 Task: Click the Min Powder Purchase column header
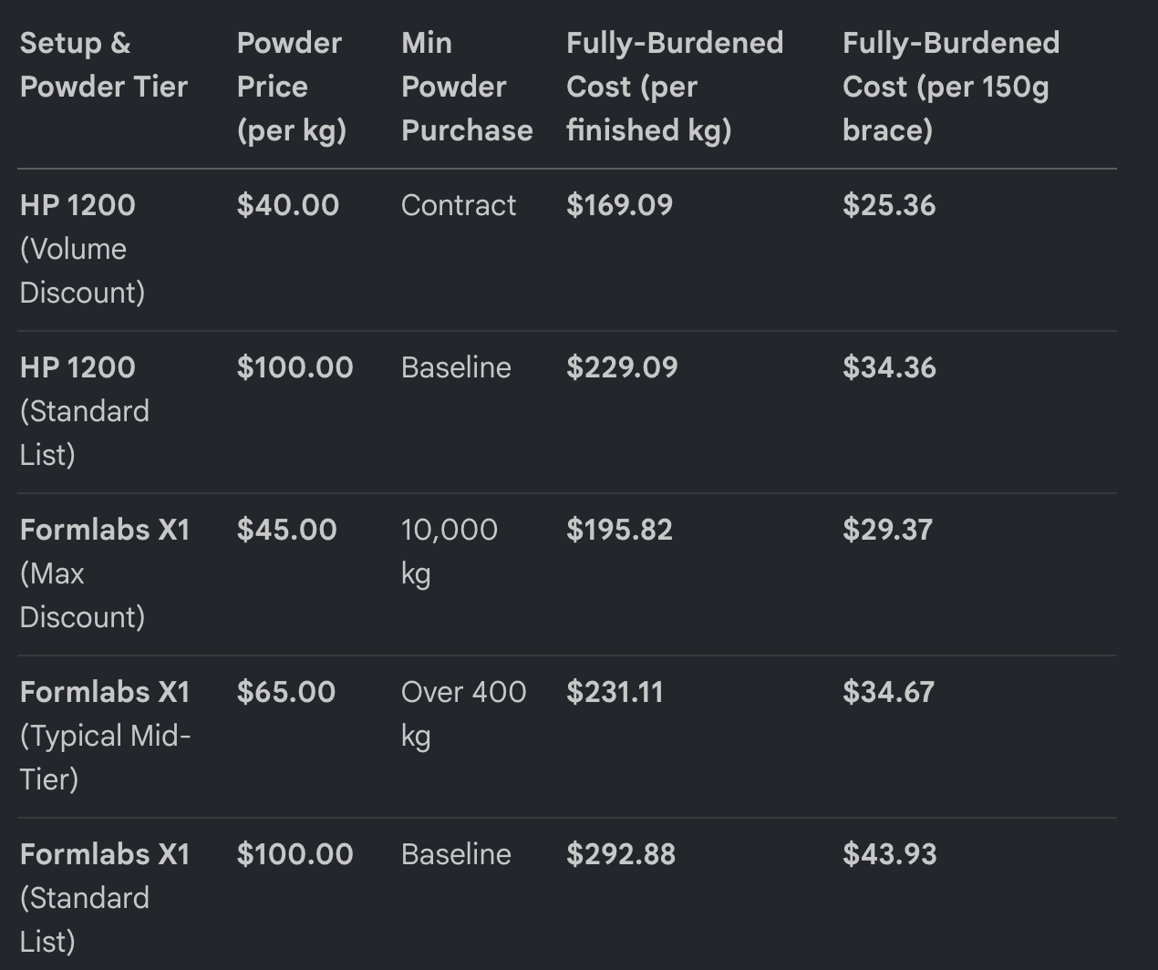point(467,87)
